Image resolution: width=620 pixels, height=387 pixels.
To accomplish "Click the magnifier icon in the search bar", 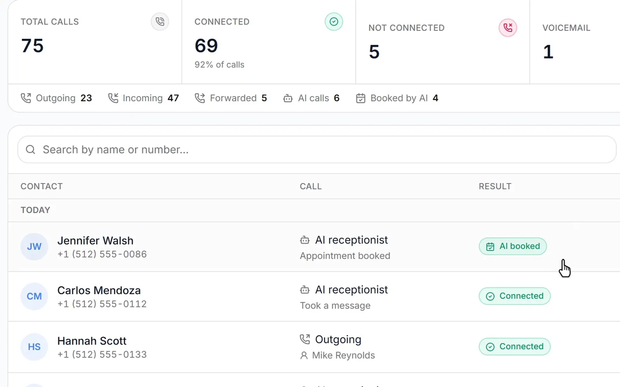I will 30,149.
